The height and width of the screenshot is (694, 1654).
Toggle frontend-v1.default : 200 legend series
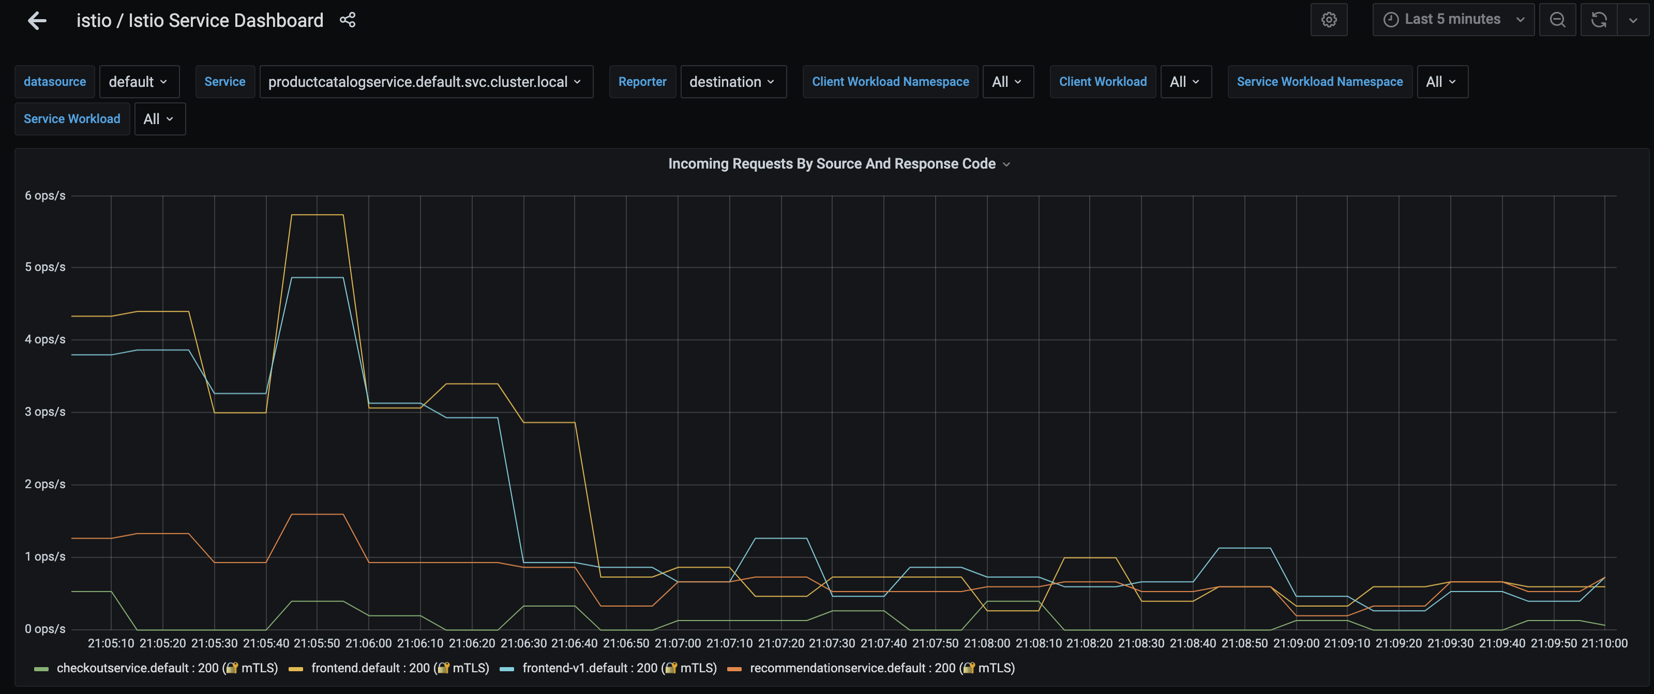tap(620, 668)
